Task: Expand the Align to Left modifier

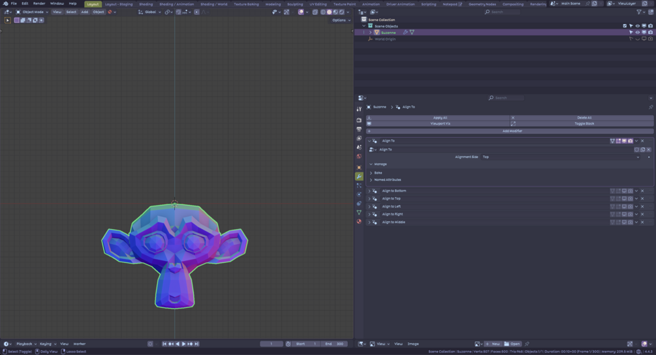Action: [x=369, y=207]
